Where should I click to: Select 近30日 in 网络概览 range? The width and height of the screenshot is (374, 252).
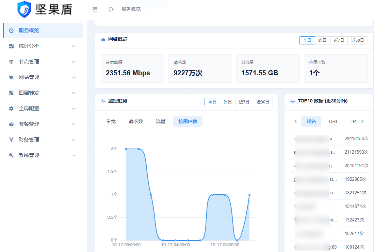[x=358, y=40]
